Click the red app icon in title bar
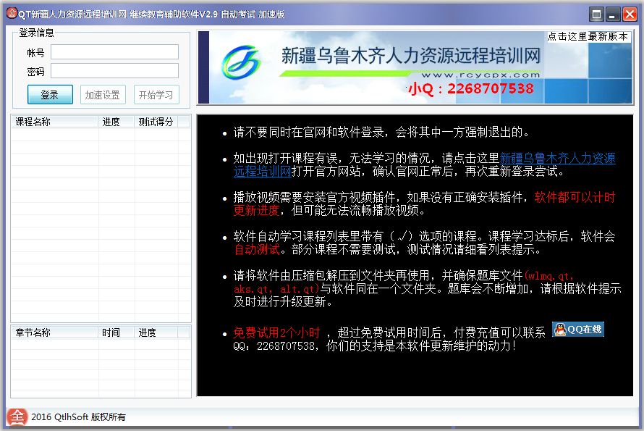 (12, 13)
